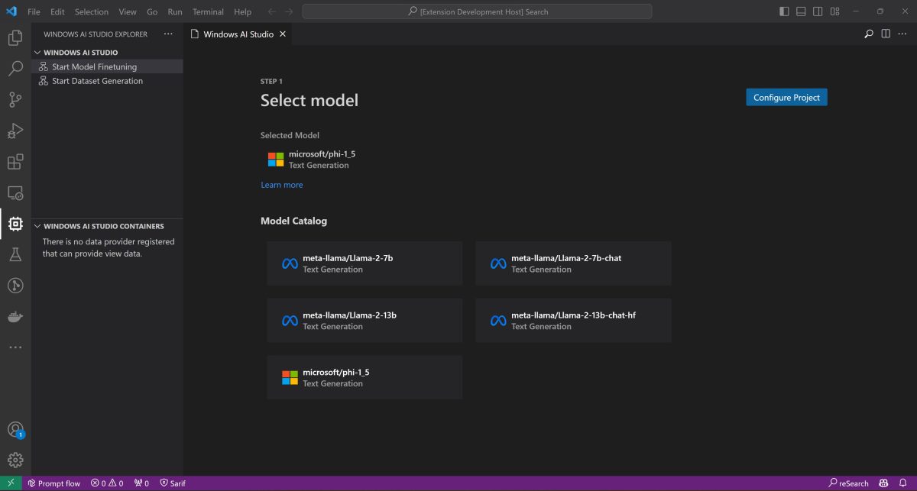Image resolution: width=917 pixels, height=491 pixels.
Task: Open the Search icon in the activity bar
Action: pos(15,69)
